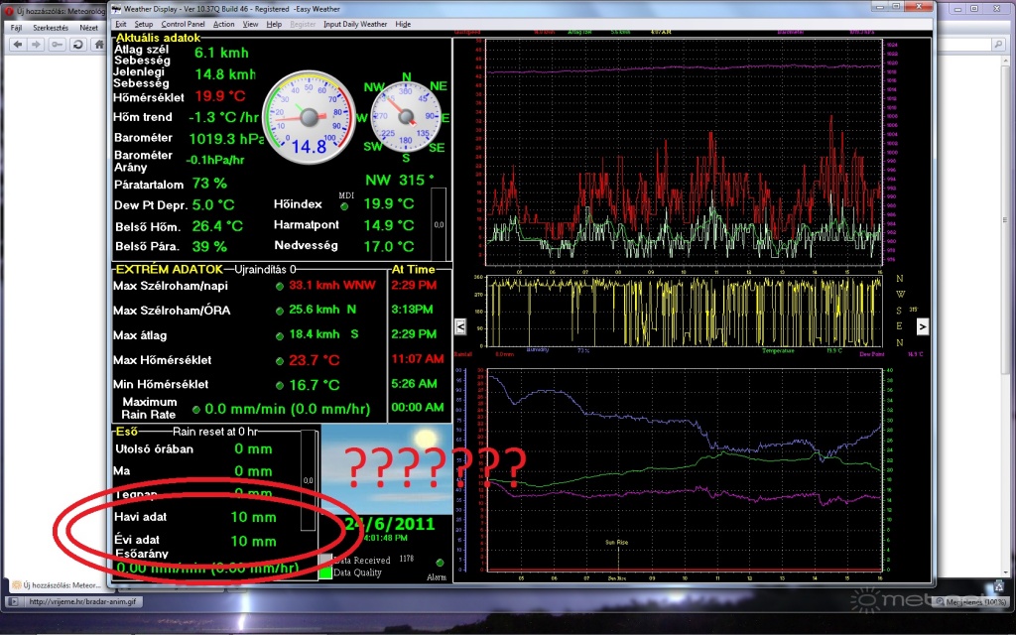Image resolution: width=1016 pixels, height=635 pixels.
Task: Click the Alarm indicator light
Action: coord(440,563)
